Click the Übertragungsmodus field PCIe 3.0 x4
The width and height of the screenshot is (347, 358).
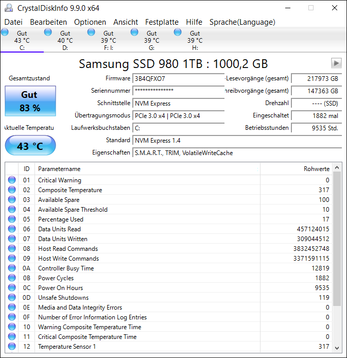pos(179,116)
